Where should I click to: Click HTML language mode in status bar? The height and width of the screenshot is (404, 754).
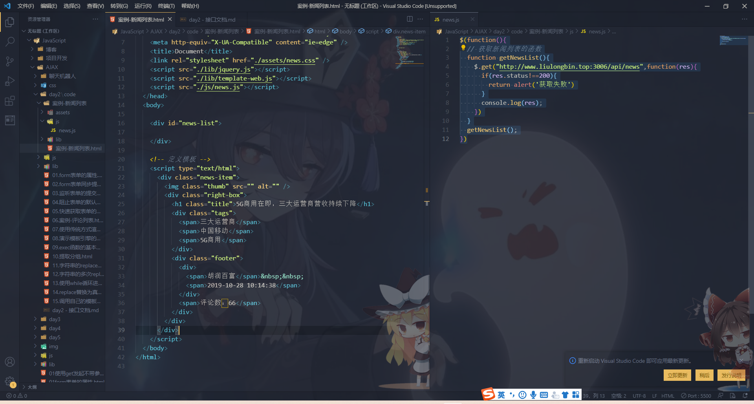point(668,396)
